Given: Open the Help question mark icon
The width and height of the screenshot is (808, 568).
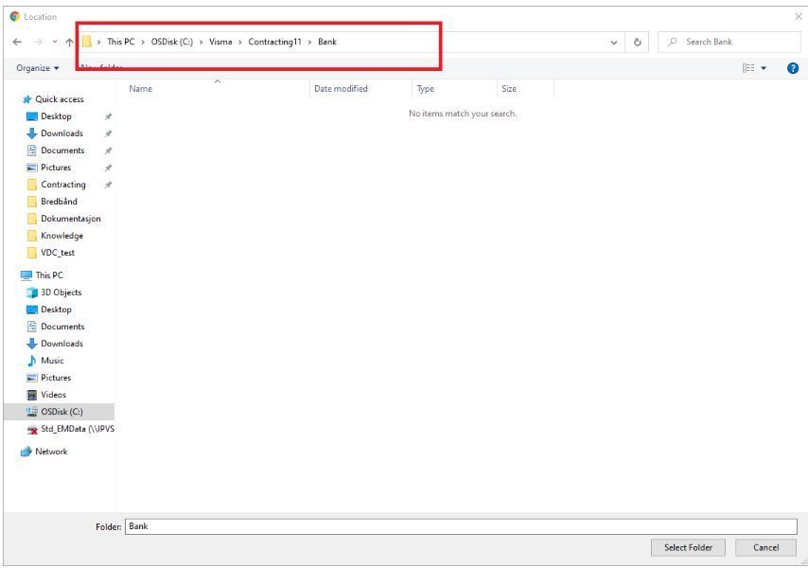Looking at the screenshot, I should tap(793, 68).
